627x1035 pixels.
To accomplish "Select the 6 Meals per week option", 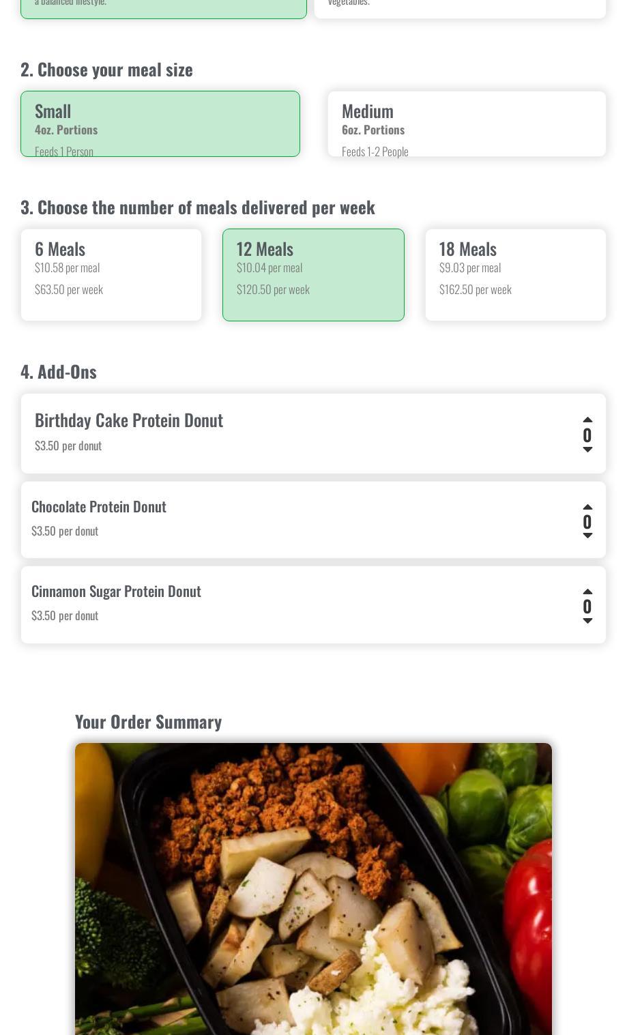I will tap(111, 275).
